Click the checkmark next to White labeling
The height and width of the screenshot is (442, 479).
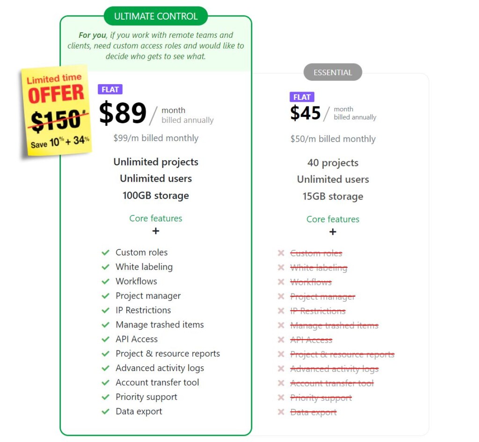106,267
